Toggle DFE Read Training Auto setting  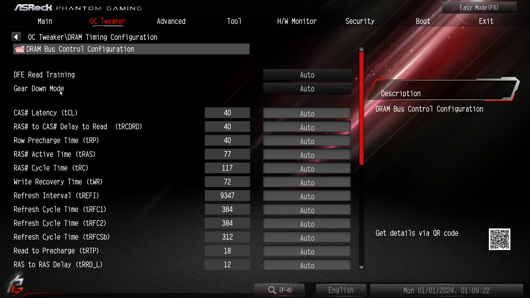click(307, 74)
